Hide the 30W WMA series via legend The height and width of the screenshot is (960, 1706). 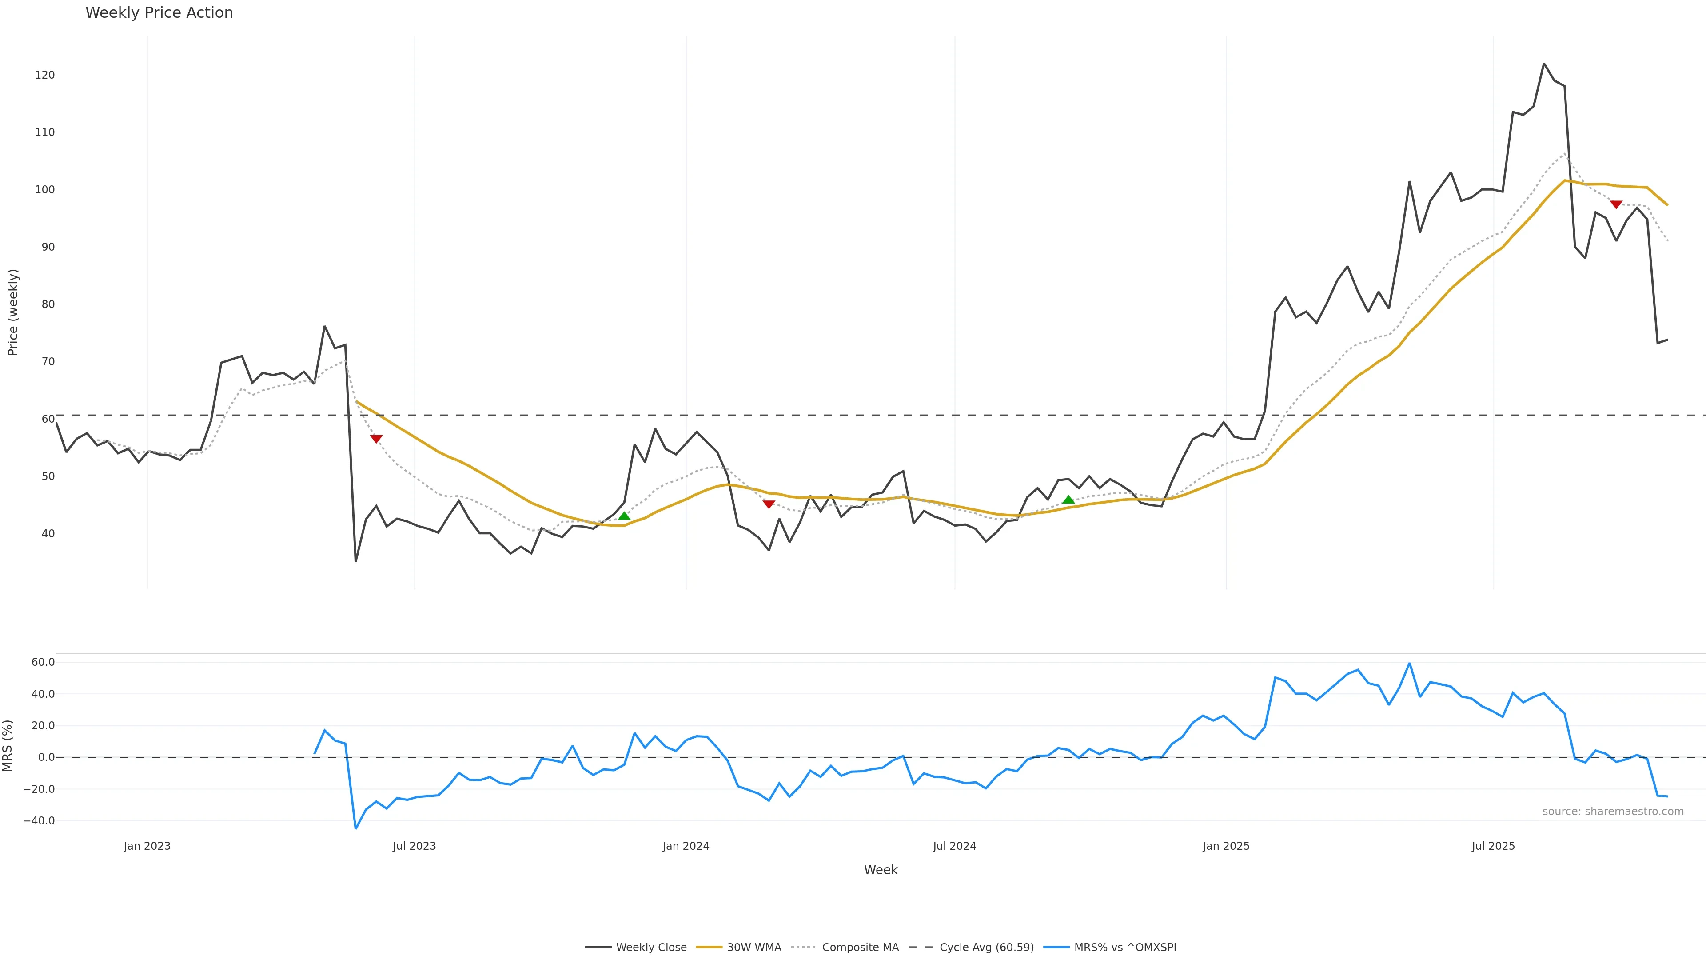753,948
